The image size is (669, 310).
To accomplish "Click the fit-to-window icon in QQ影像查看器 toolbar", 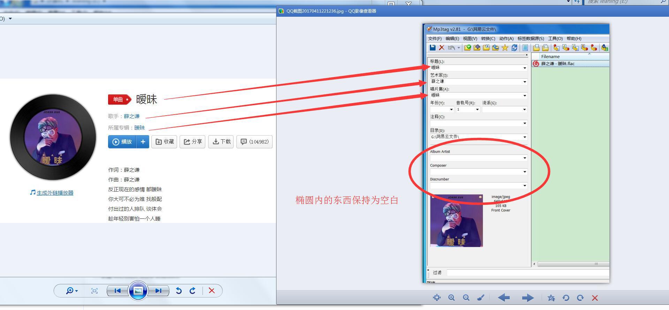I will 437,297.
